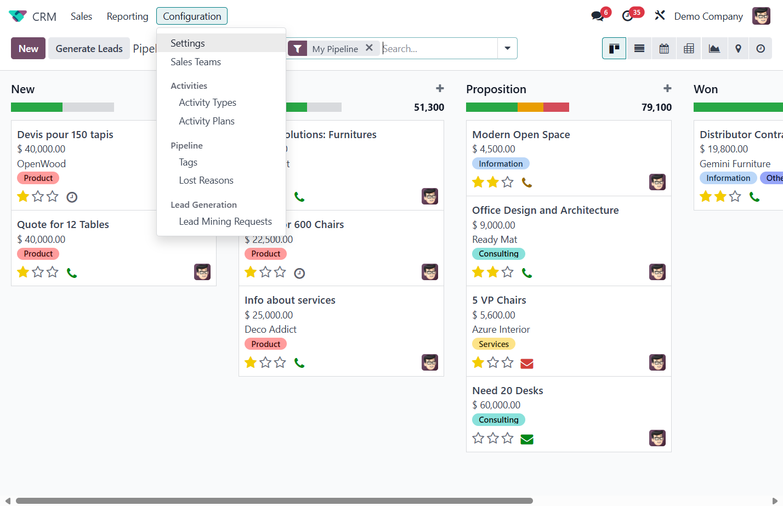Select Settings in Configuration menu
783x506 pixels.
point(222,43)
